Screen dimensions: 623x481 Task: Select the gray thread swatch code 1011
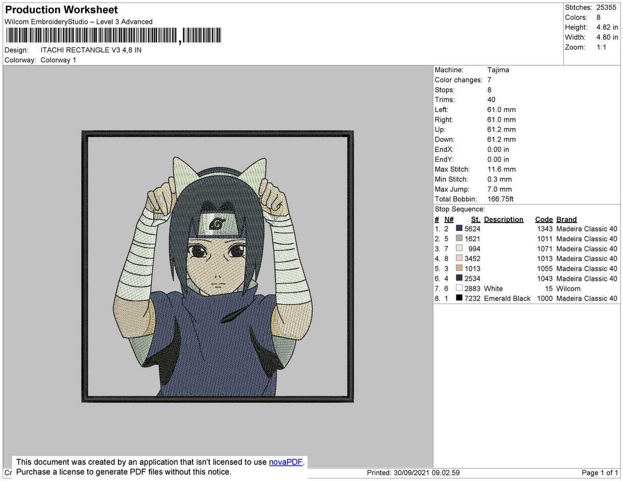coord(459,239)
